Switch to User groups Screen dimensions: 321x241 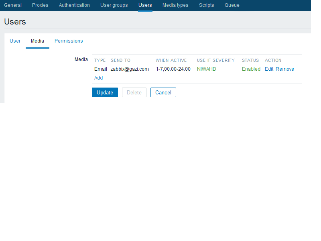click(x=114, y=5)
